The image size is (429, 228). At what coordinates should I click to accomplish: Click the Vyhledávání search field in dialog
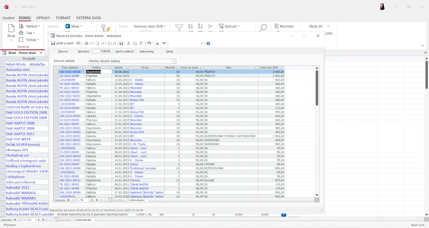point(138,200)
